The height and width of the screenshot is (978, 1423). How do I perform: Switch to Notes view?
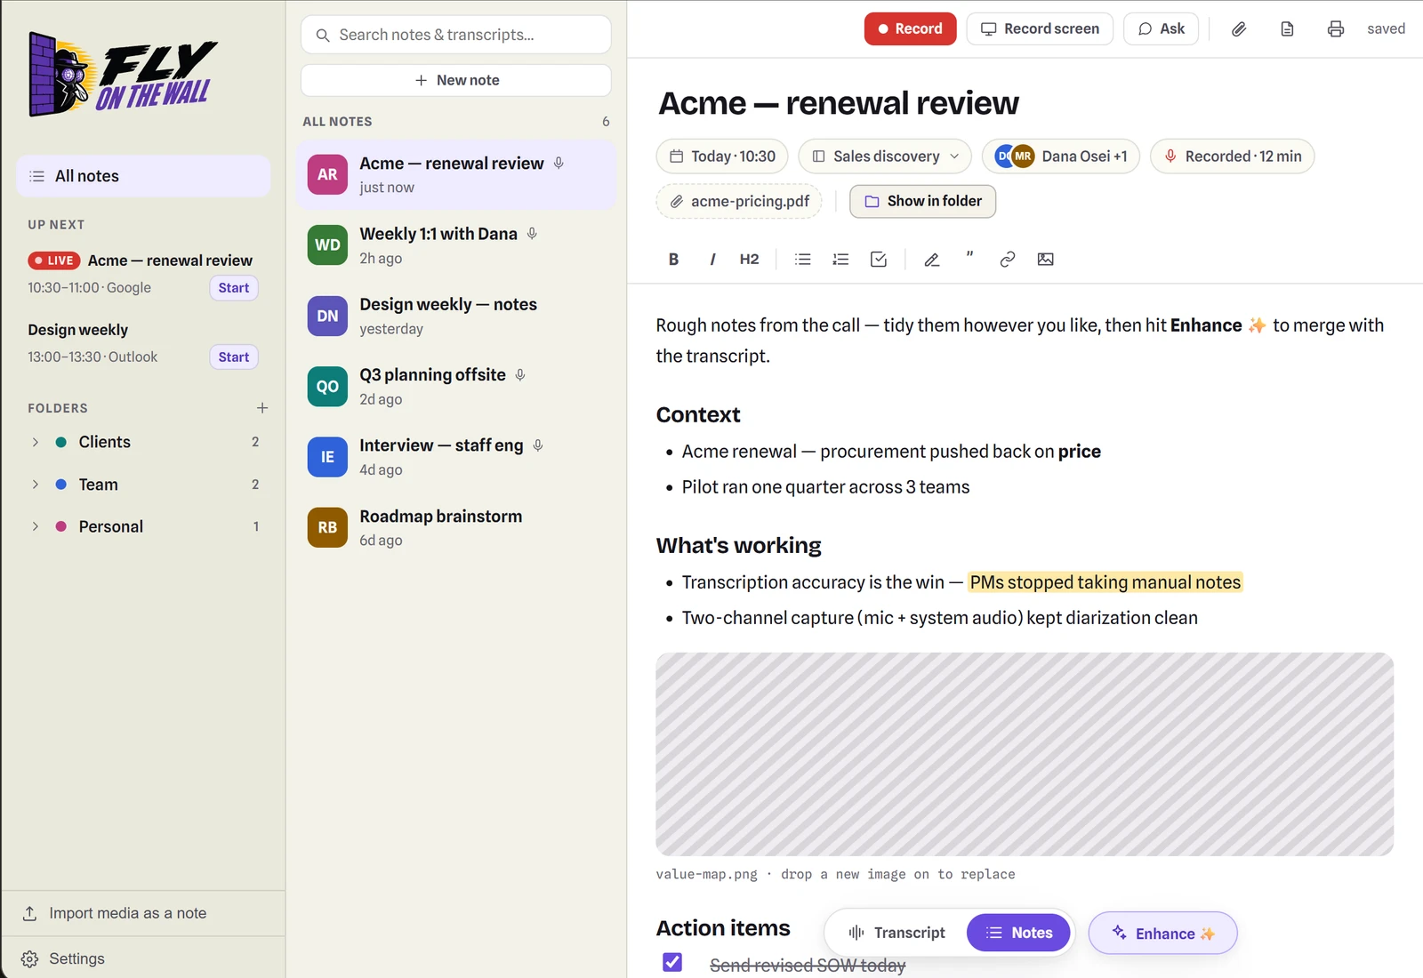[1018, 933]
